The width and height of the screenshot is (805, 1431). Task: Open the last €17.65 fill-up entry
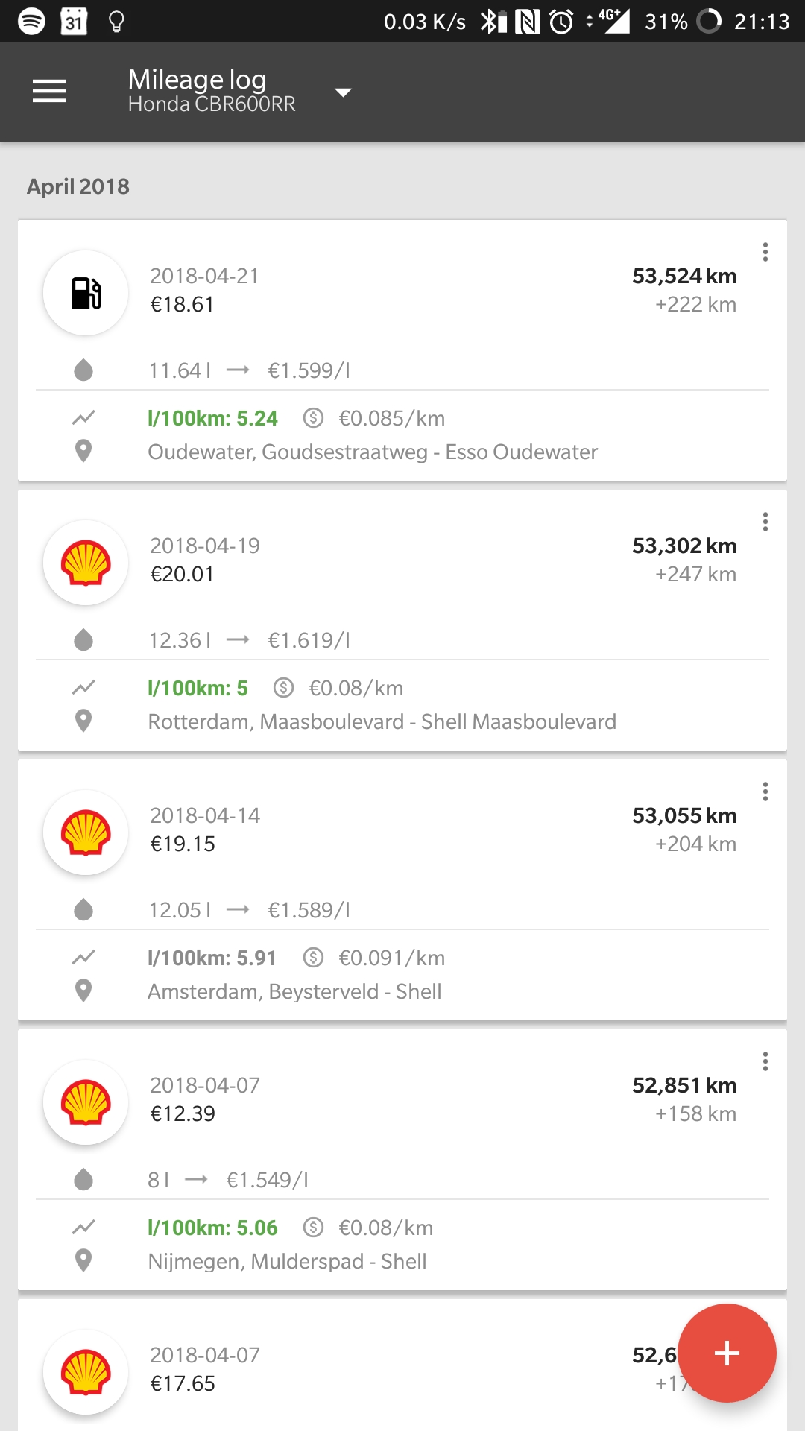tap(183, 1383)
